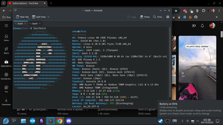The width and height of the screenshot is (223, 125).
Task: Open the file manager from taskbar
Action: click(23, 121)
